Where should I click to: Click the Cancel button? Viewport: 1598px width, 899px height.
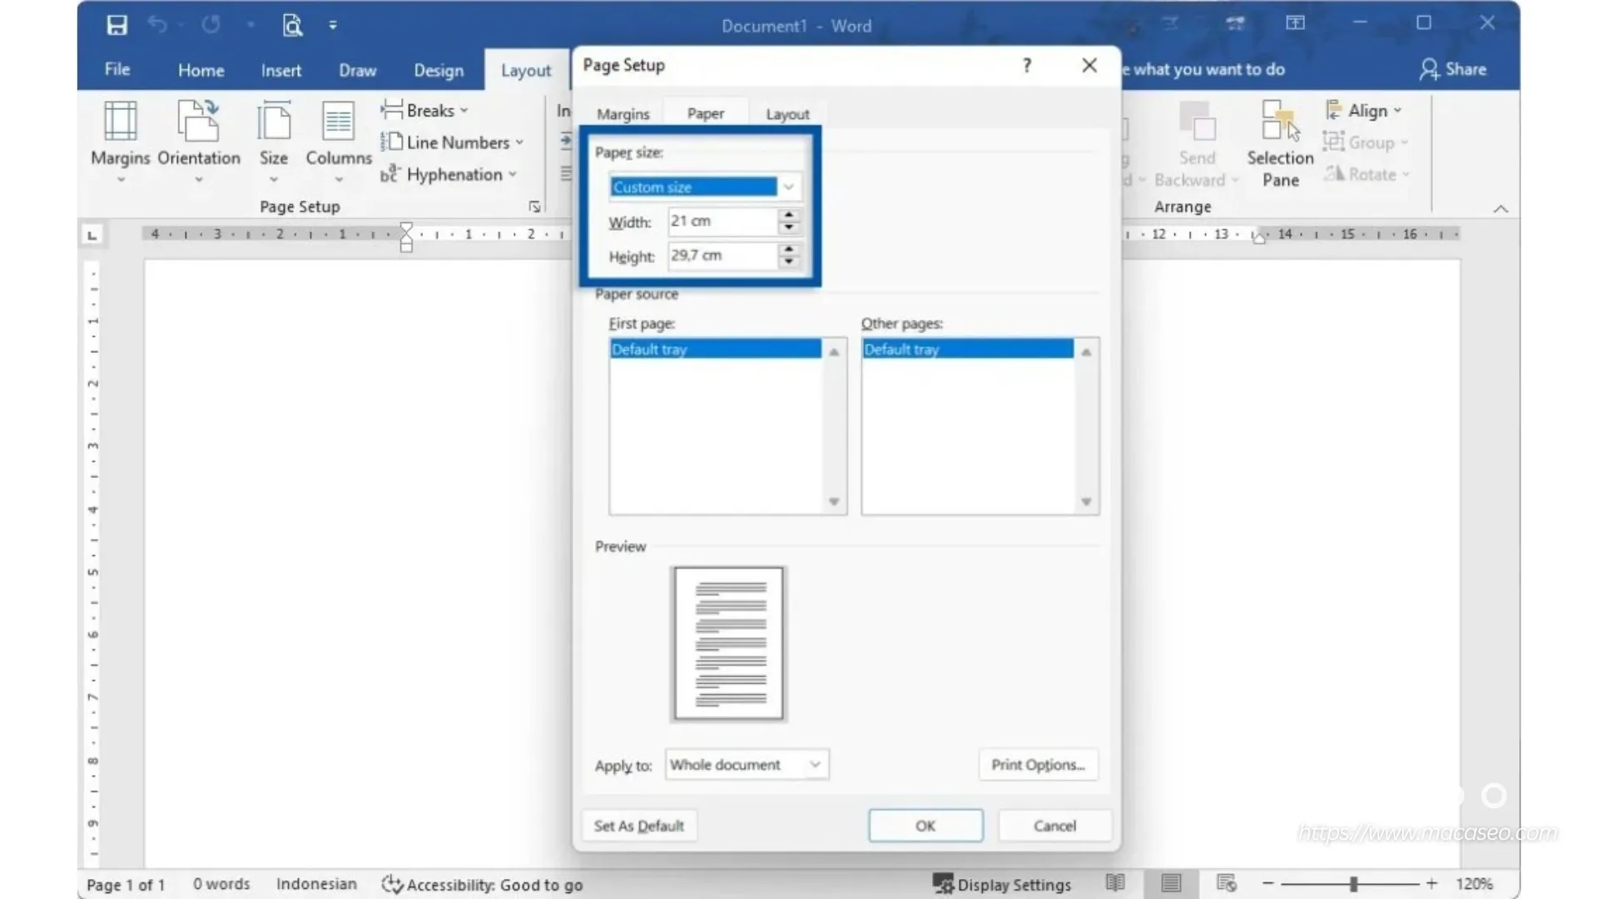1055,826
